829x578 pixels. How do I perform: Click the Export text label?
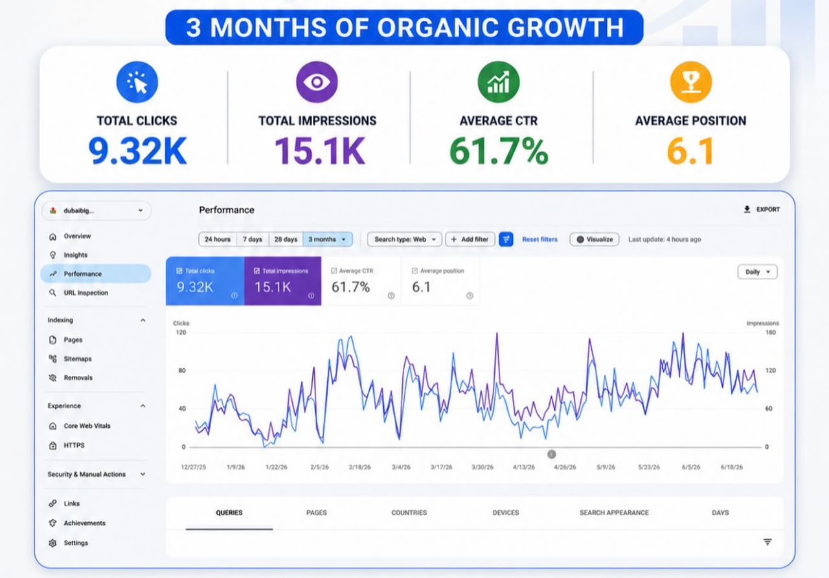click(768, 210)
